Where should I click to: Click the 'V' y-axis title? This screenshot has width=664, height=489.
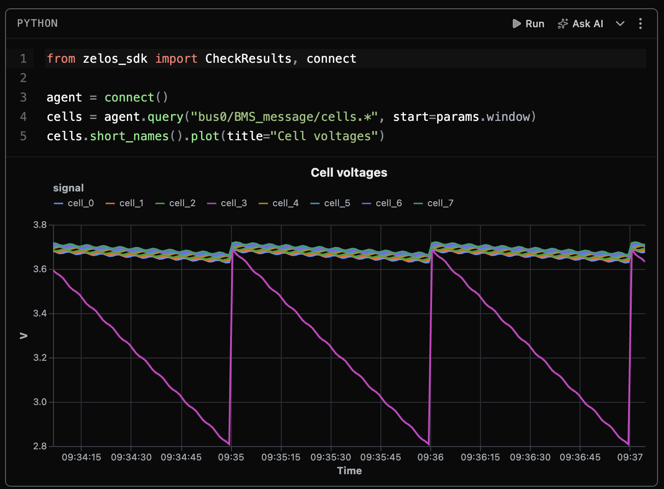(x=23, y=336)
